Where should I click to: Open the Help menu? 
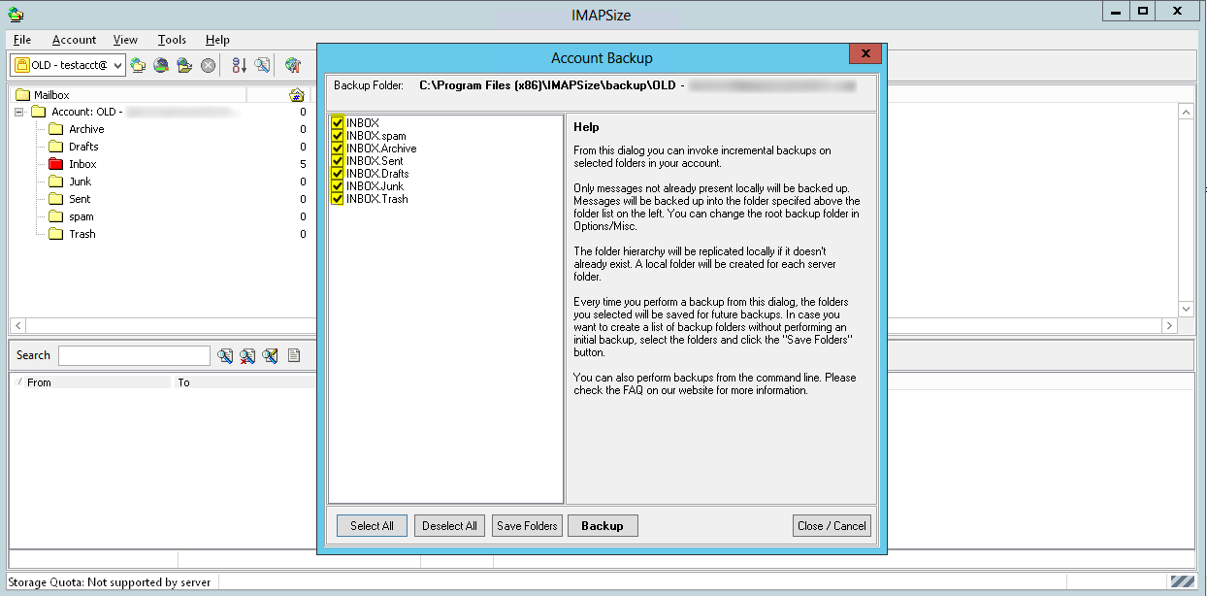[x=217, y=40]
